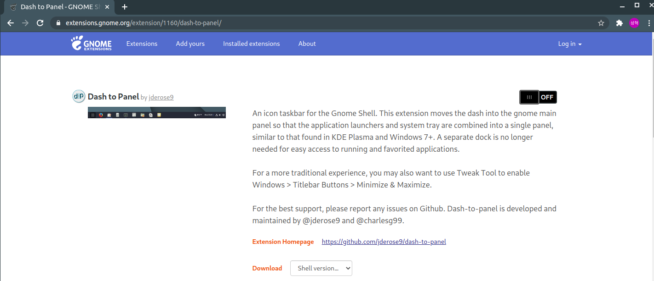Screen dimensions: 654x281
Task: Bookmark this page with star icon
Action: (x=601, y=23)
